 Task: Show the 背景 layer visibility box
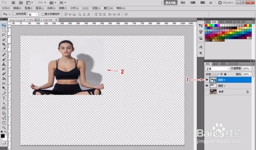tap(207, 92)
